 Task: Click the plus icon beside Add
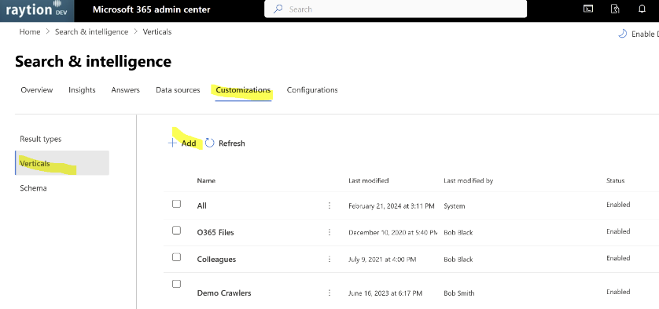click(172, 143)
